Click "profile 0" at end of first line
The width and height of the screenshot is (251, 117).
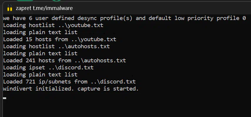pyautogui.click(x=231, y=18)
